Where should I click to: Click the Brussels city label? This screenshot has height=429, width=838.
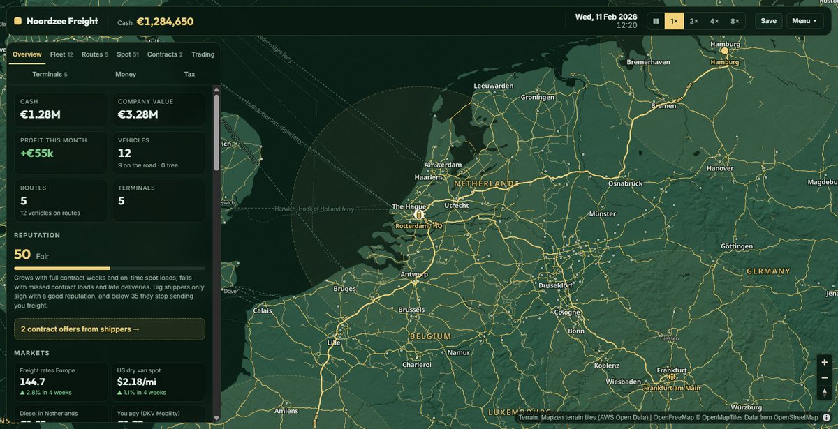[x=411, y=310]
